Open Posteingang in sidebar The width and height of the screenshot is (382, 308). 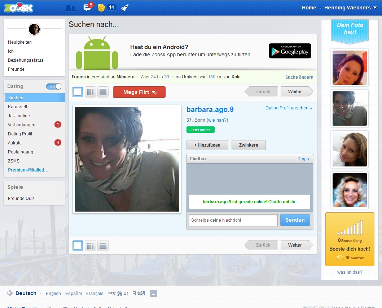pyautogui.click(x=21, y=152)
